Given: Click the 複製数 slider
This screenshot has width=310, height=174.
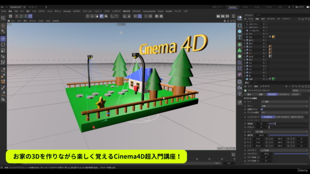Looking at the screenshot, I should pos(288,124).
